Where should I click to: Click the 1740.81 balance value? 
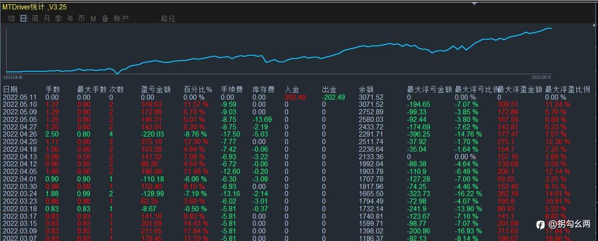click(371, 216)
